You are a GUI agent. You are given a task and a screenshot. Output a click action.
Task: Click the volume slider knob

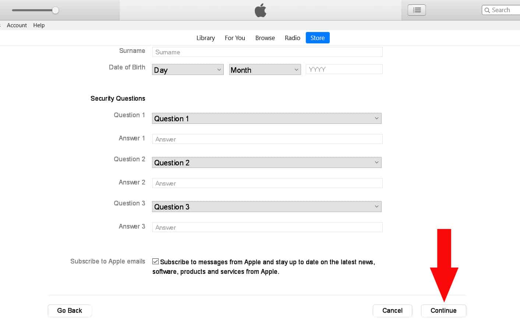[55, 10]
